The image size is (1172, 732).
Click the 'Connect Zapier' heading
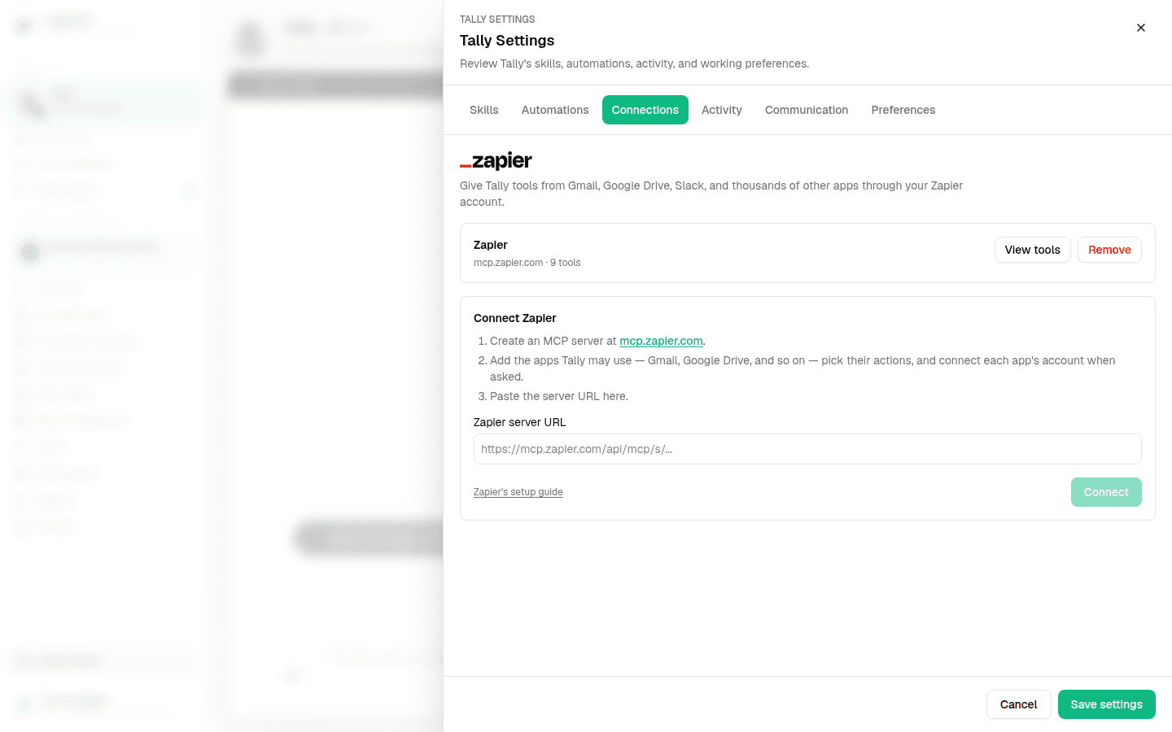pyautogui.click(x=515, y=318)
